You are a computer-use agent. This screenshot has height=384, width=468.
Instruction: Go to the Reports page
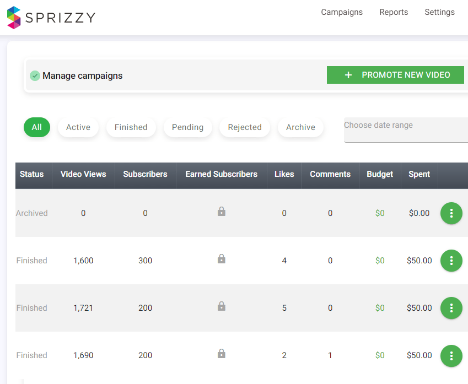pos(394,12)
